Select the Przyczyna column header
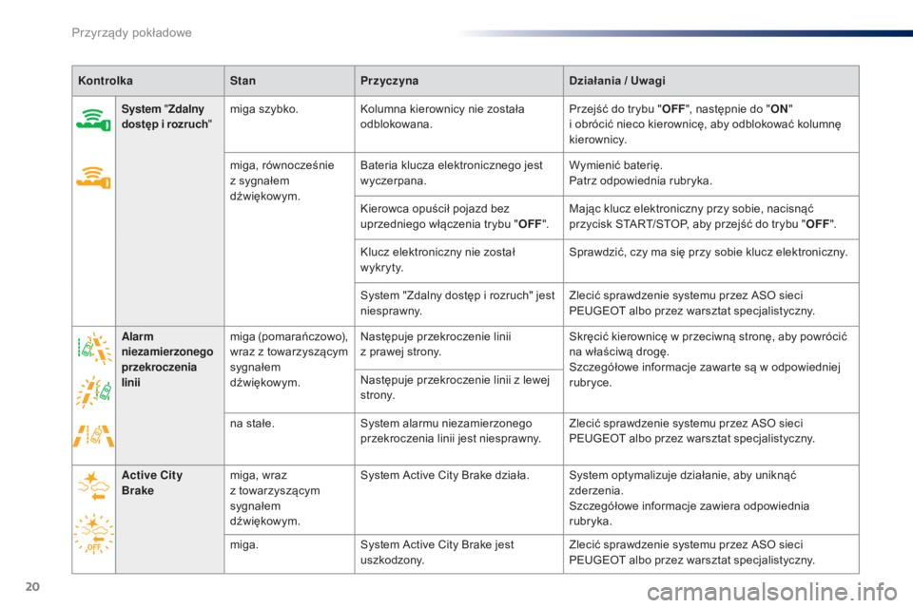 coord(389,81)
